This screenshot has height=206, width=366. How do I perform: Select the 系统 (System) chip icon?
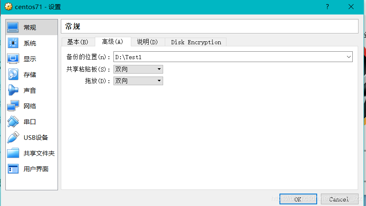(13, 43)
